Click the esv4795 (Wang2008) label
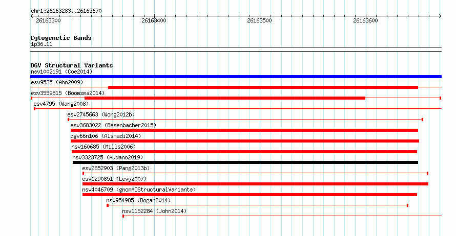The height and width of the screenshot is (236, 456). (61, 104)
